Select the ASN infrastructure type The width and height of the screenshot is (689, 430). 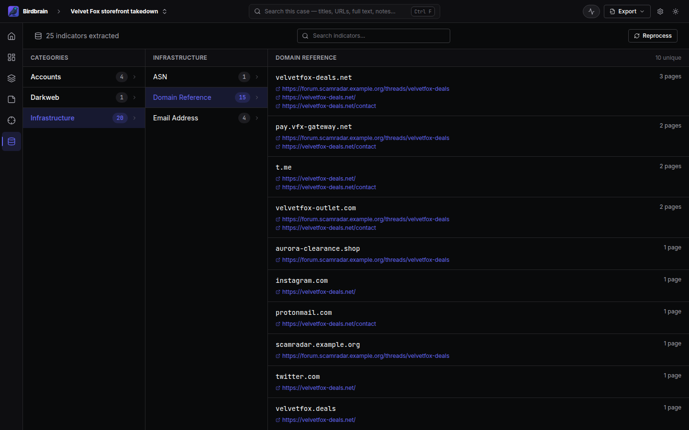(x=206, y=77)
